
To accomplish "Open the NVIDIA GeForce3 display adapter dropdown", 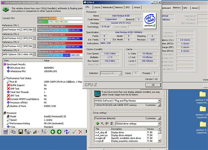I will point(159,101).
